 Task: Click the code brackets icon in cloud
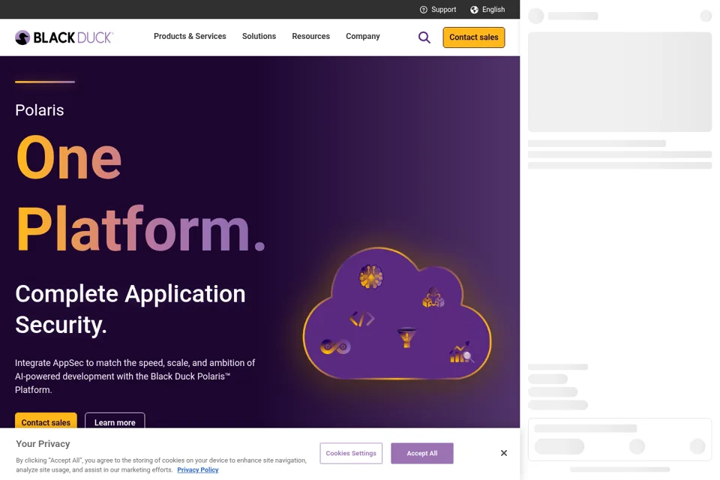(361, 319)
